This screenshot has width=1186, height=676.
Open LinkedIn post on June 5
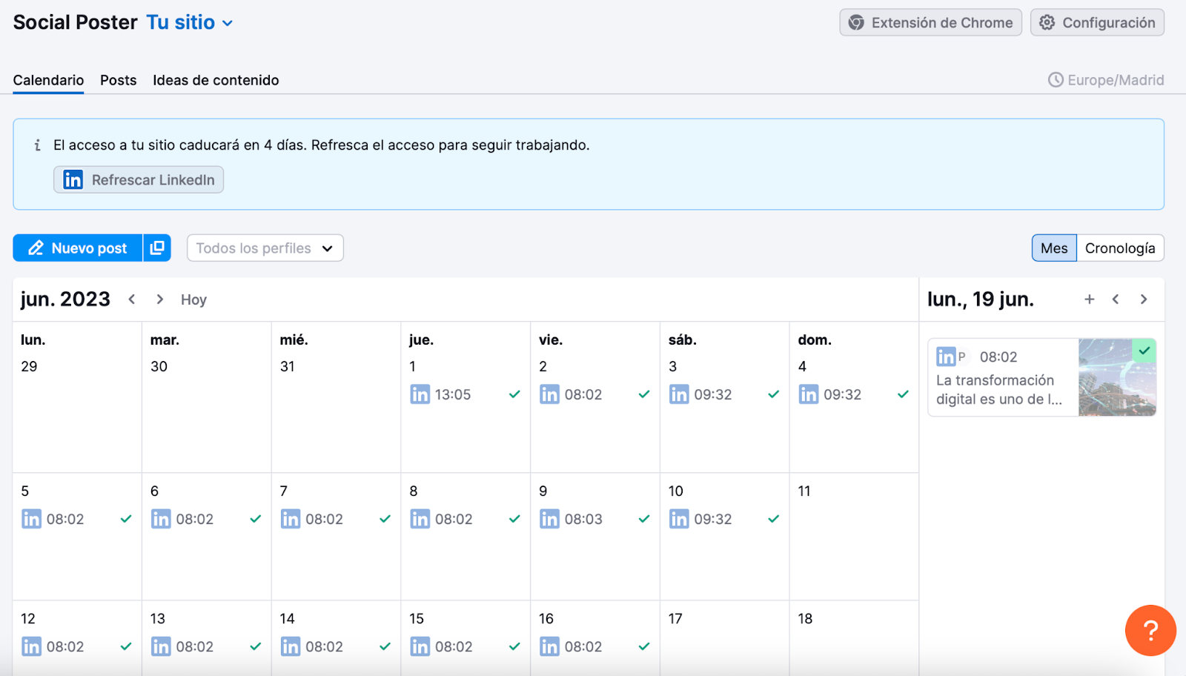point(77,519)
